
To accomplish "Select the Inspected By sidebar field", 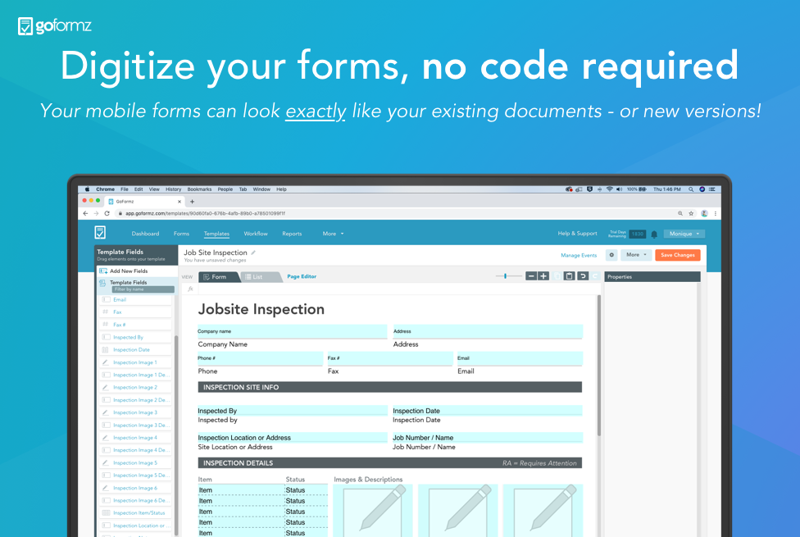I will [136, 338].
